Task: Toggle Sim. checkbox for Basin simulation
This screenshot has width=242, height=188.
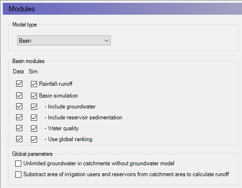Action: pos(34,96)
